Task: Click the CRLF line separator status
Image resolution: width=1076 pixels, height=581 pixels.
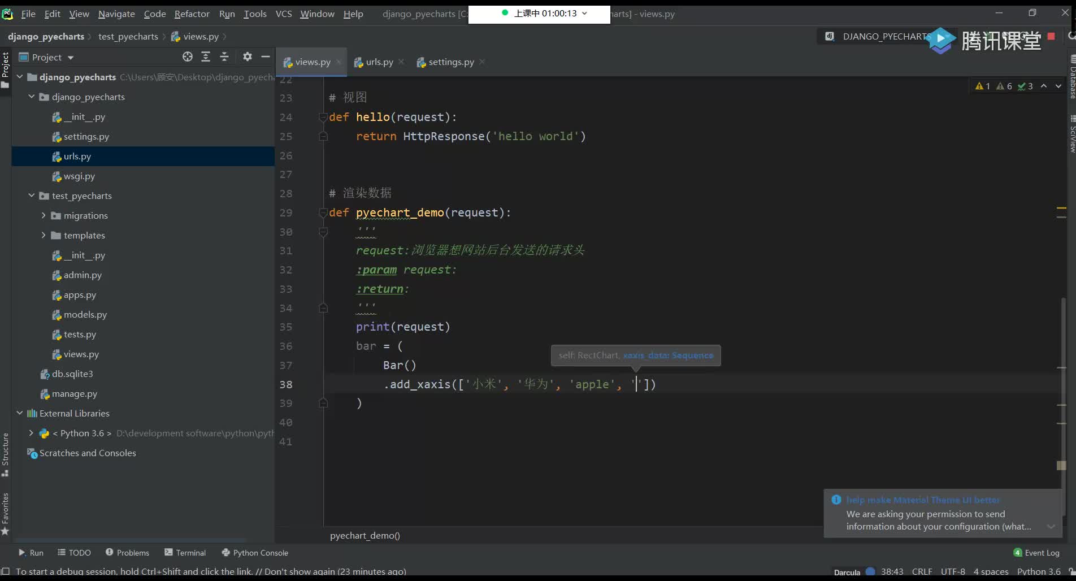Action: point(922,571)
